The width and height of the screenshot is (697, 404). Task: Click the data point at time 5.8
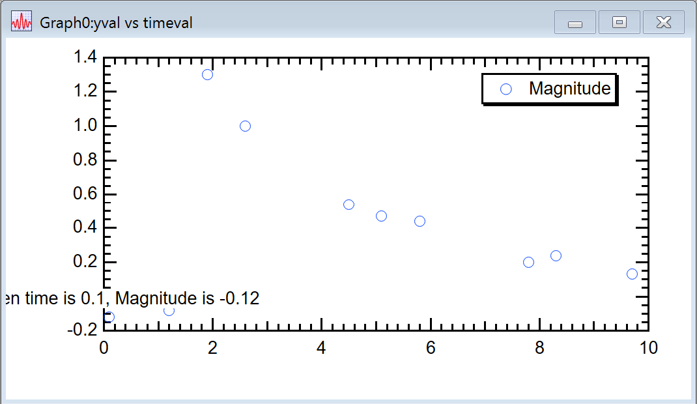click(x=420, y=221)
